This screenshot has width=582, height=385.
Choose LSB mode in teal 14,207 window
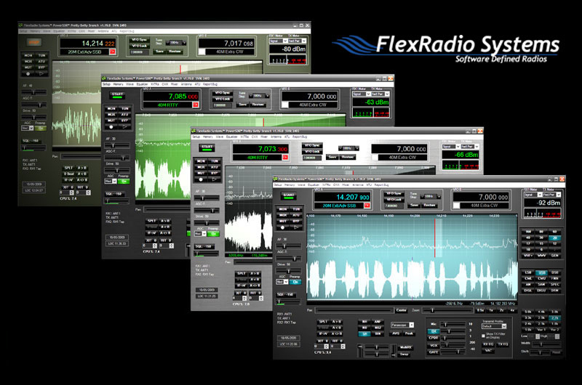(x=528, y=272)
